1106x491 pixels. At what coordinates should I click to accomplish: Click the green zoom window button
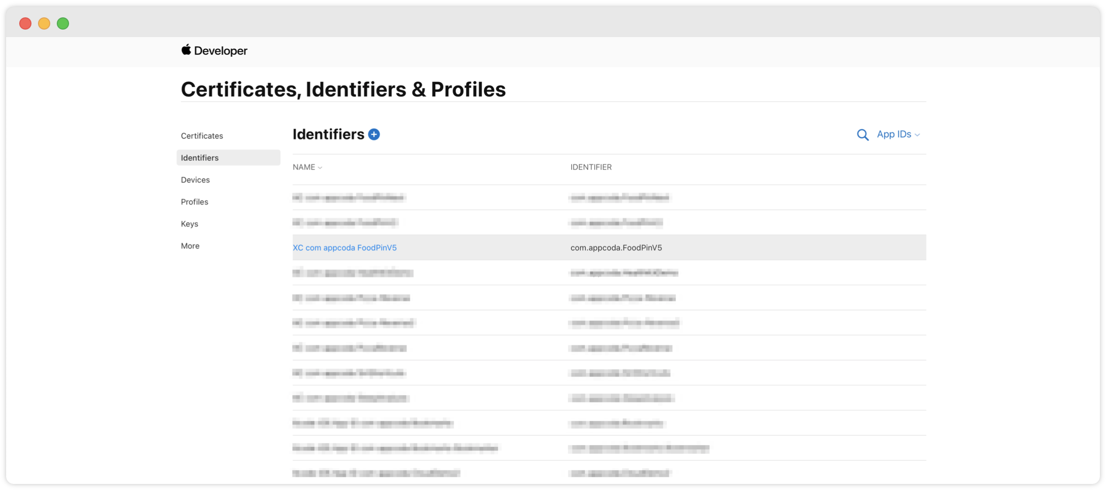[62, 23]
